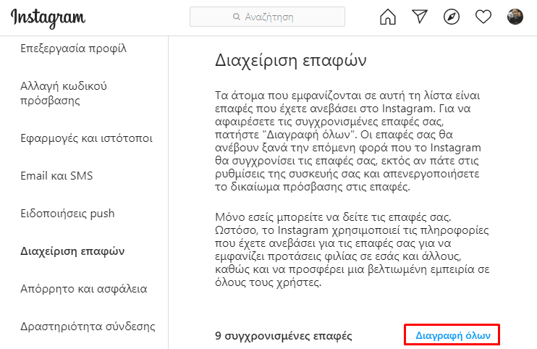Select Διαχείριση επαφών sidebar item

click(x=72, y=251)
